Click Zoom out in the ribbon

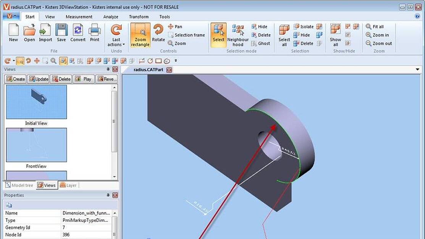tap(379, 44)
